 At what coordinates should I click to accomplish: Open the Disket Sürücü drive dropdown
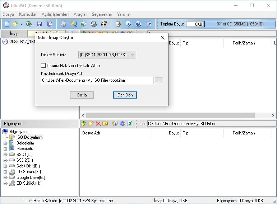tap(107, 54)
